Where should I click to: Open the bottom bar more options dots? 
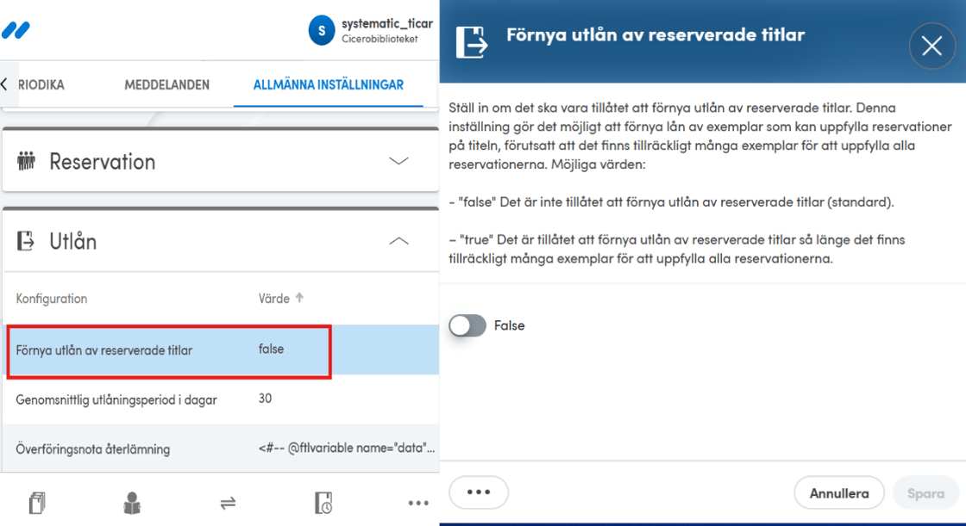coord(418,504)
